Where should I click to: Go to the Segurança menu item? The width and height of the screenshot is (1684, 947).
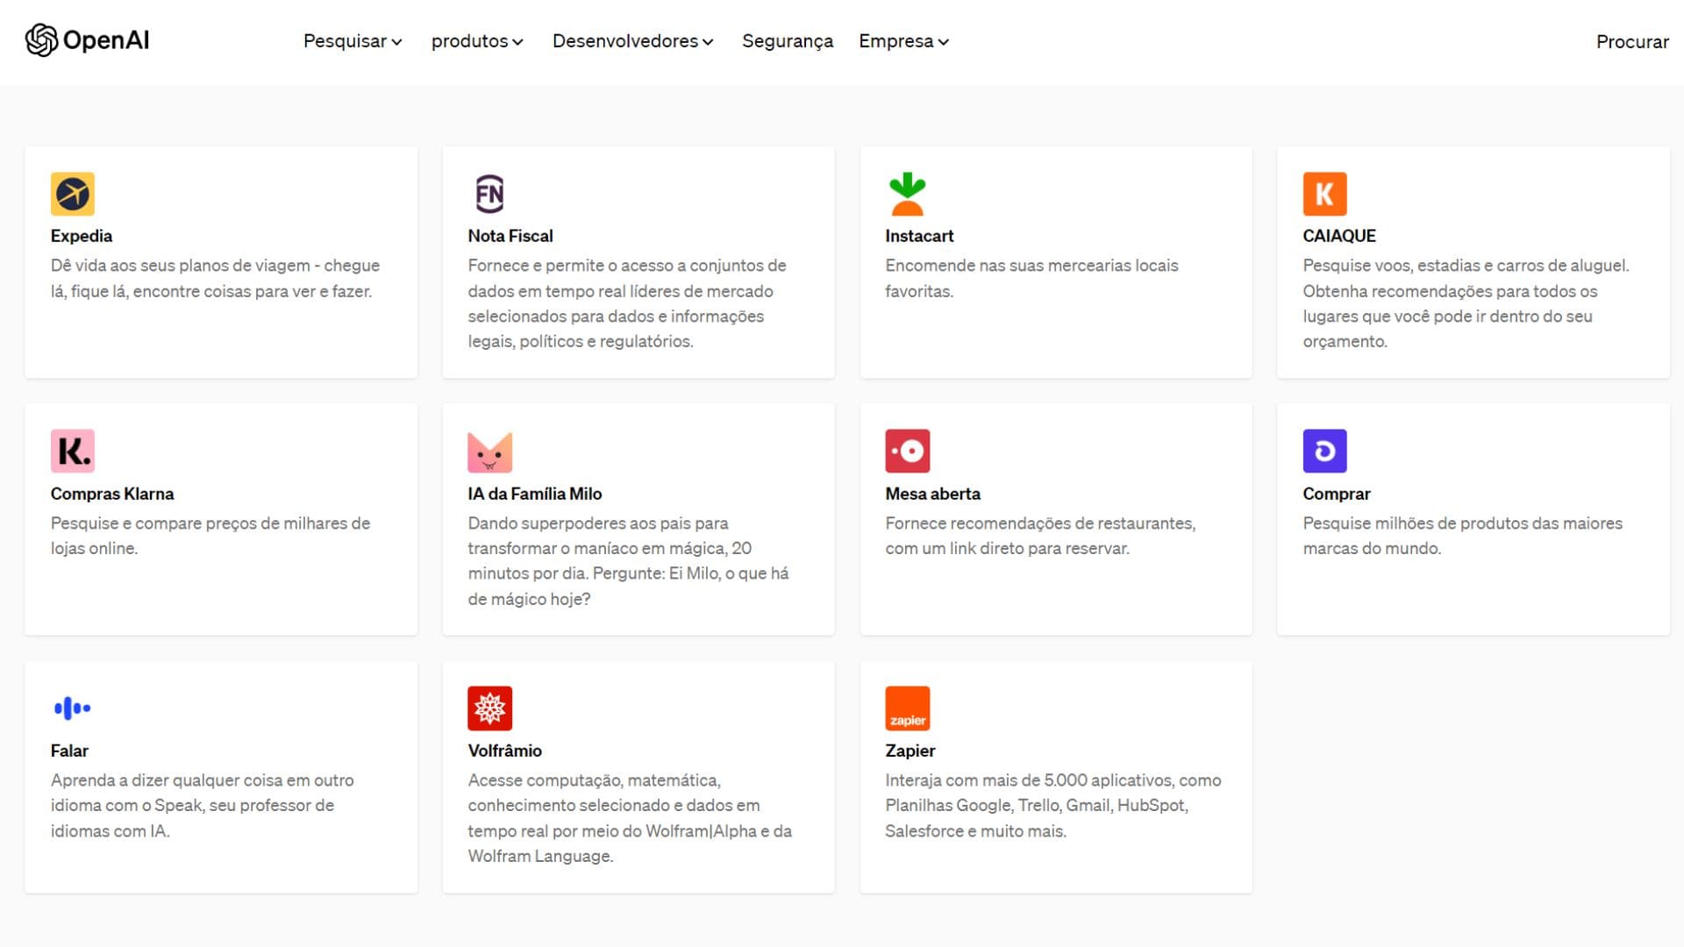click(787, 41)
